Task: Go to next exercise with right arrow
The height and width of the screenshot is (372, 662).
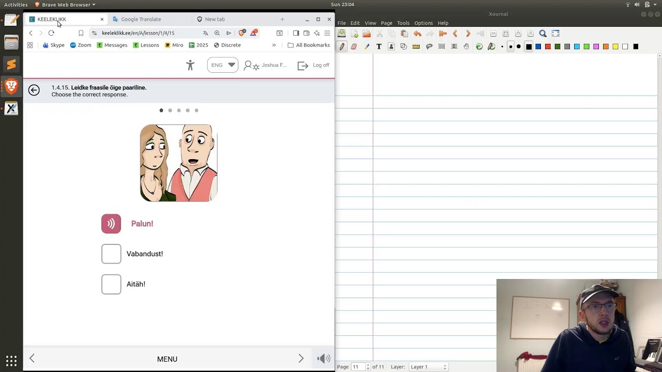Action: coord(301,359)
